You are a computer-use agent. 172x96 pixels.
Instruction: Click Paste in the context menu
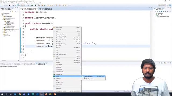click(x=67, y=56)
